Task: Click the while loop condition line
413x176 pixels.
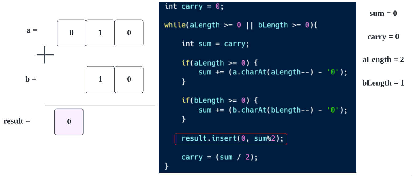Action: [x=241, y=25]
